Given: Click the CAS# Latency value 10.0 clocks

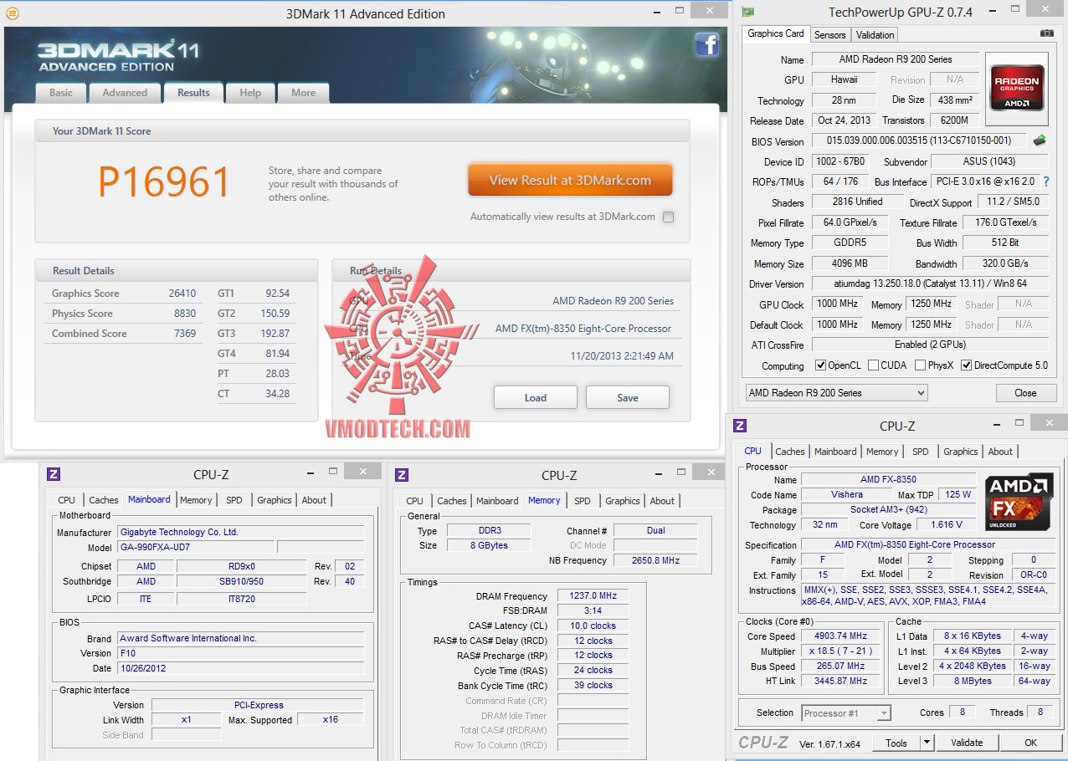Looking at the screenshot, I should coord(593,626).
